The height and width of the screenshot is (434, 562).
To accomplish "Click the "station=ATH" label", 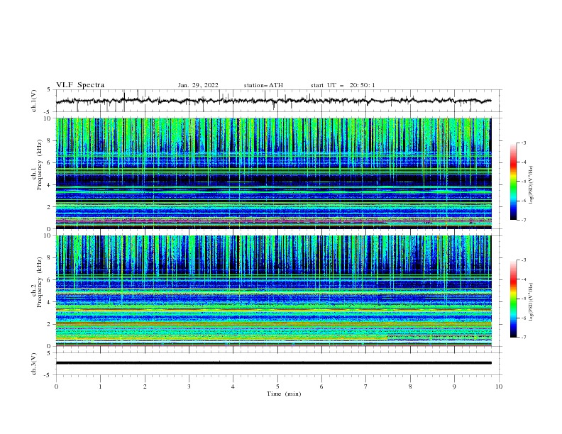I will coord(263,85).
